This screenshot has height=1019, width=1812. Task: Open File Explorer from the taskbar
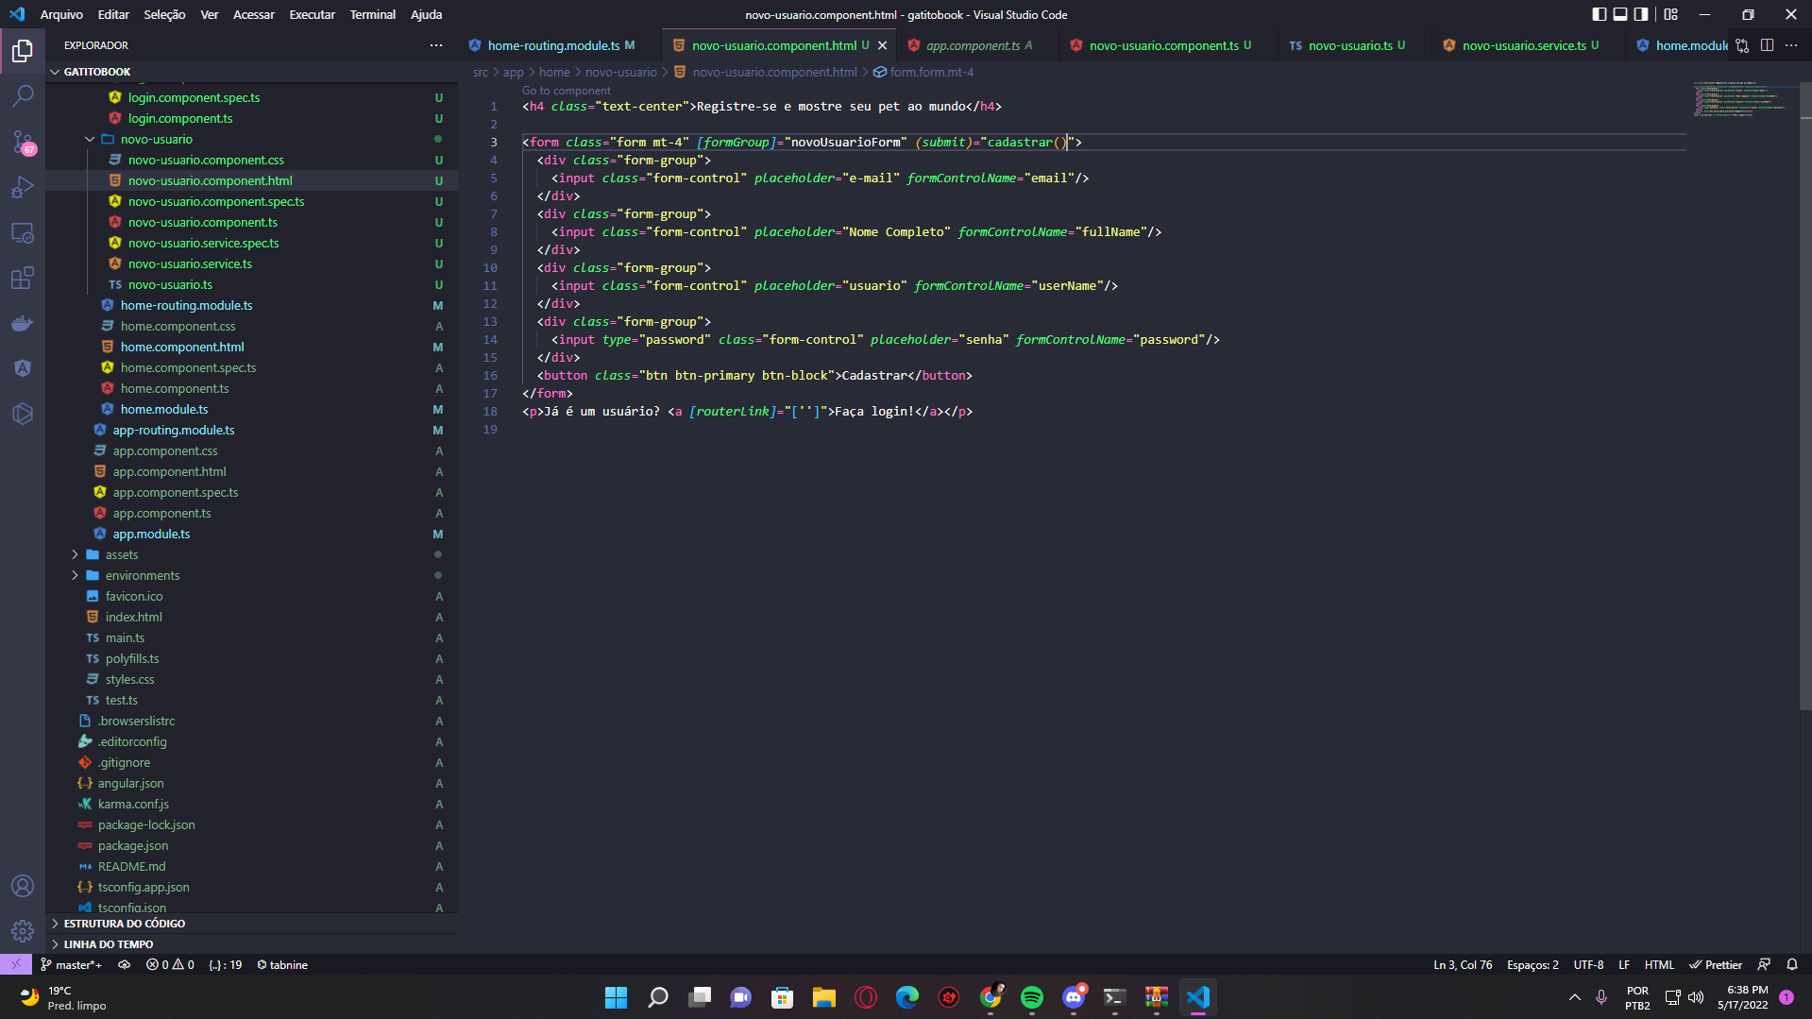[824, 997]
